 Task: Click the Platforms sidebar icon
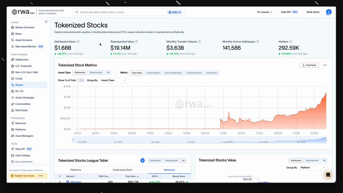[x=13, y=130]
